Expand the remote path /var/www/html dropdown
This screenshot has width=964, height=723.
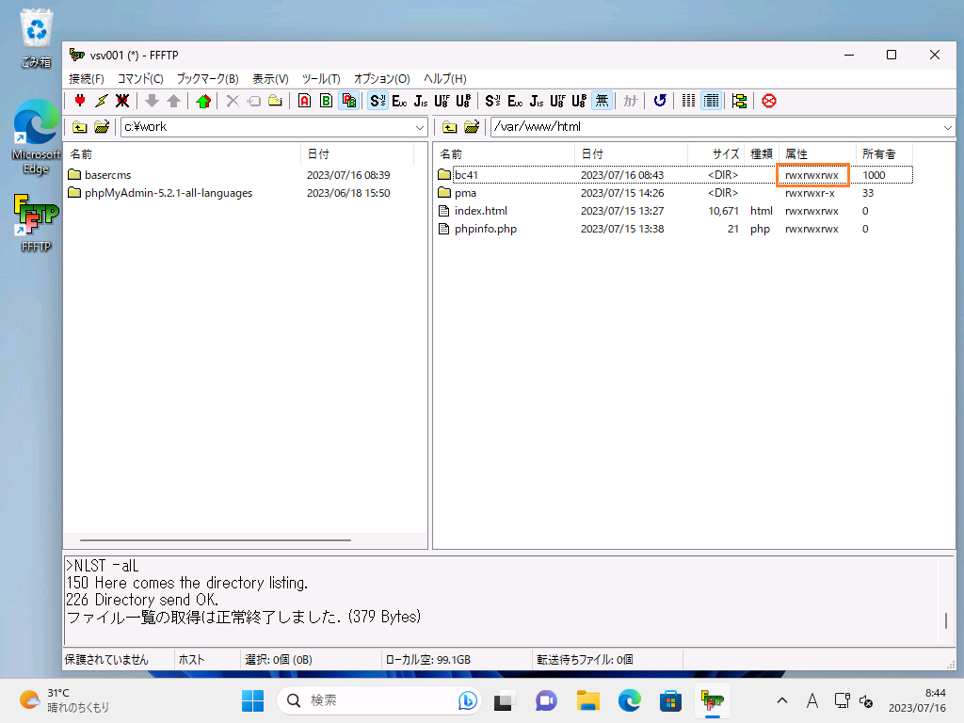click(947, 127)
